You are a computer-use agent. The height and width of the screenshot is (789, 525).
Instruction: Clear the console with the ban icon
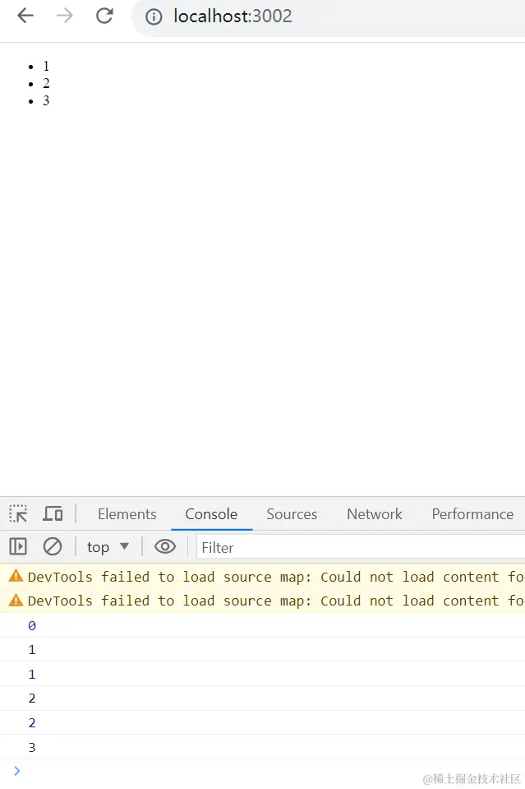click(x=53, y=546)
